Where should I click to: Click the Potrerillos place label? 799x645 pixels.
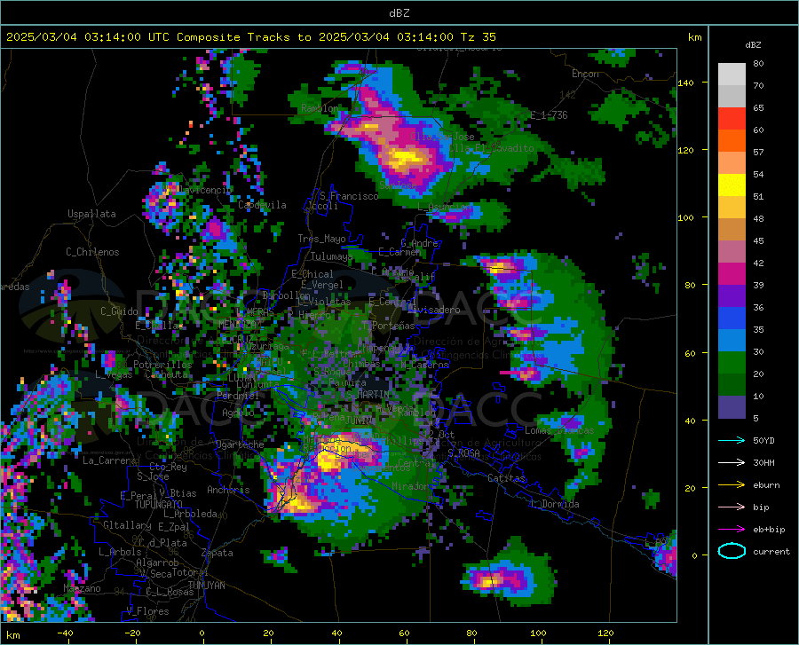162,365
